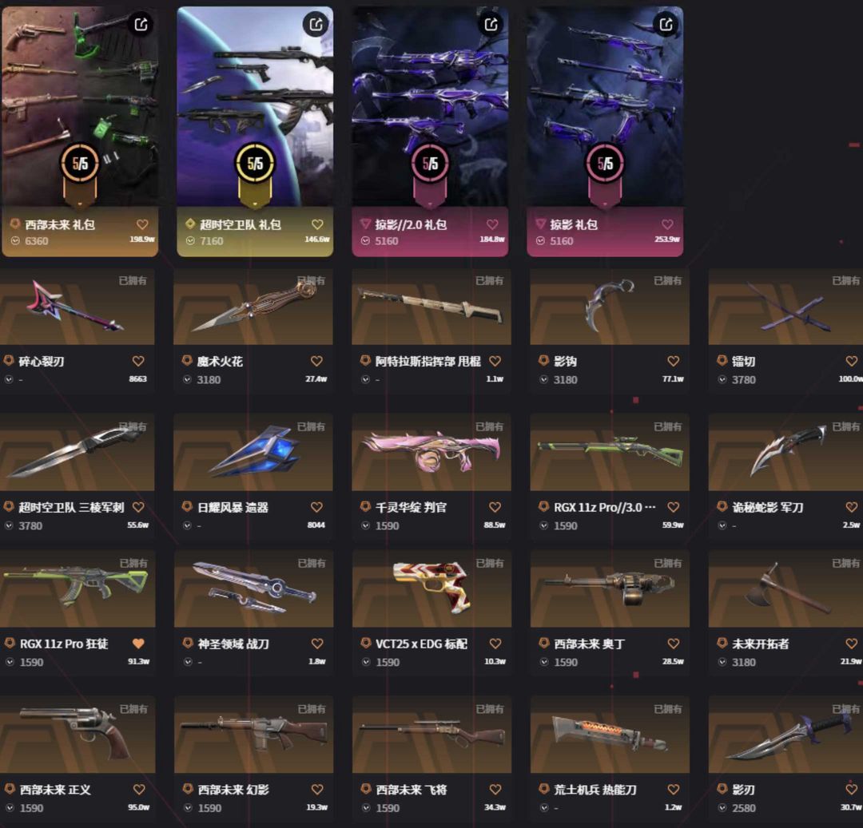The width and height of the screenshot is (863, 828).
Task: Click the 荒土机兵 热能刀 title
Action: tap(595, 790)
